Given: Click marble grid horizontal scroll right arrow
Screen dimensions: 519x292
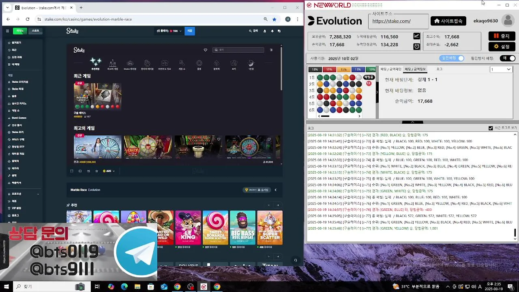Looking at the screenshot, I should (x=360, y=116).
